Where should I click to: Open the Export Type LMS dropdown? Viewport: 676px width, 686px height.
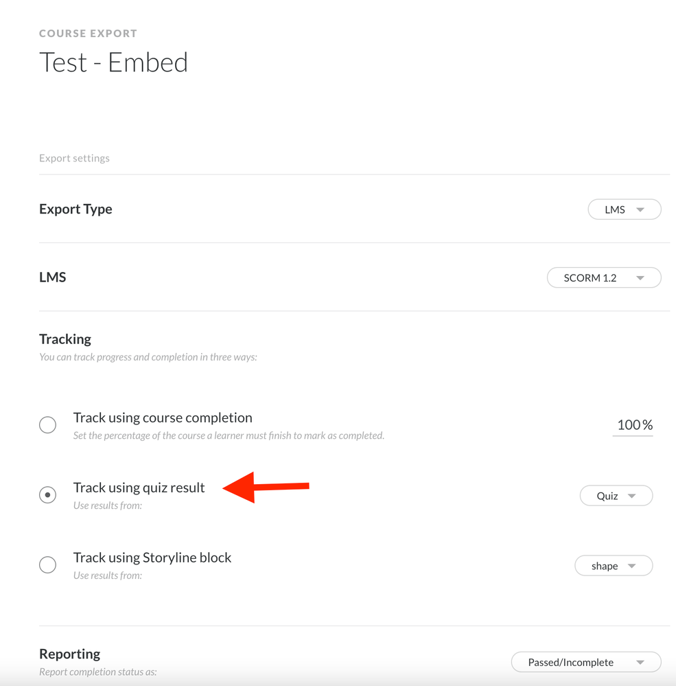pos(624,209)
